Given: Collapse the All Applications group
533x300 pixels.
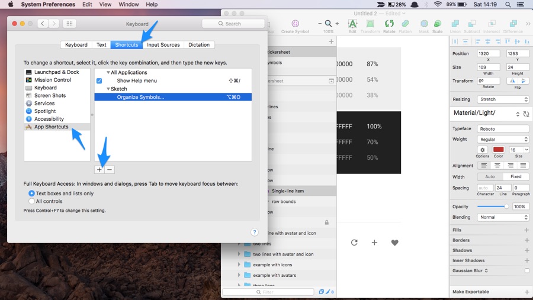Looking at the screenshot, I should point(108,72).
